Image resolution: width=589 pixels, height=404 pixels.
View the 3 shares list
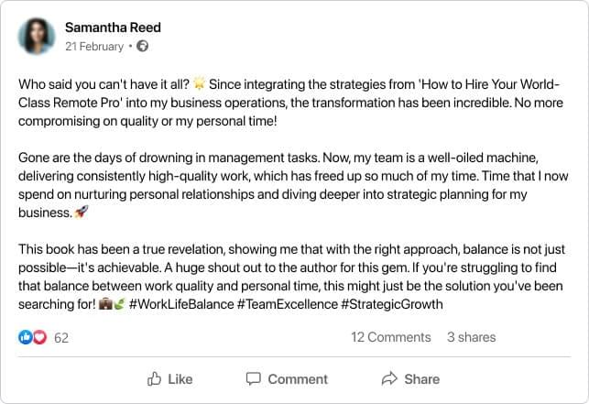click(x=471, y=337)
